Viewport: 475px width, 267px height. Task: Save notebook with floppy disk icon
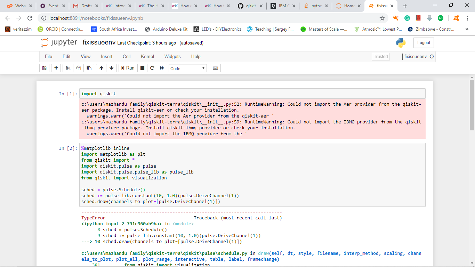[44, 68]
